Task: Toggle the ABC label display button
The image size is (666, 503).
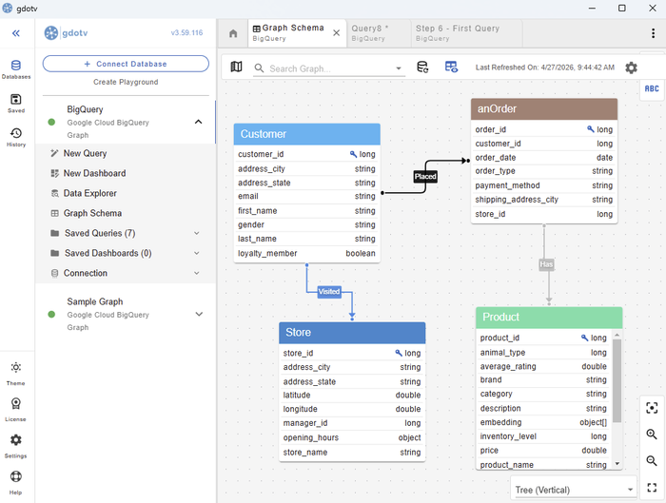Action: (x=652, y=88)
